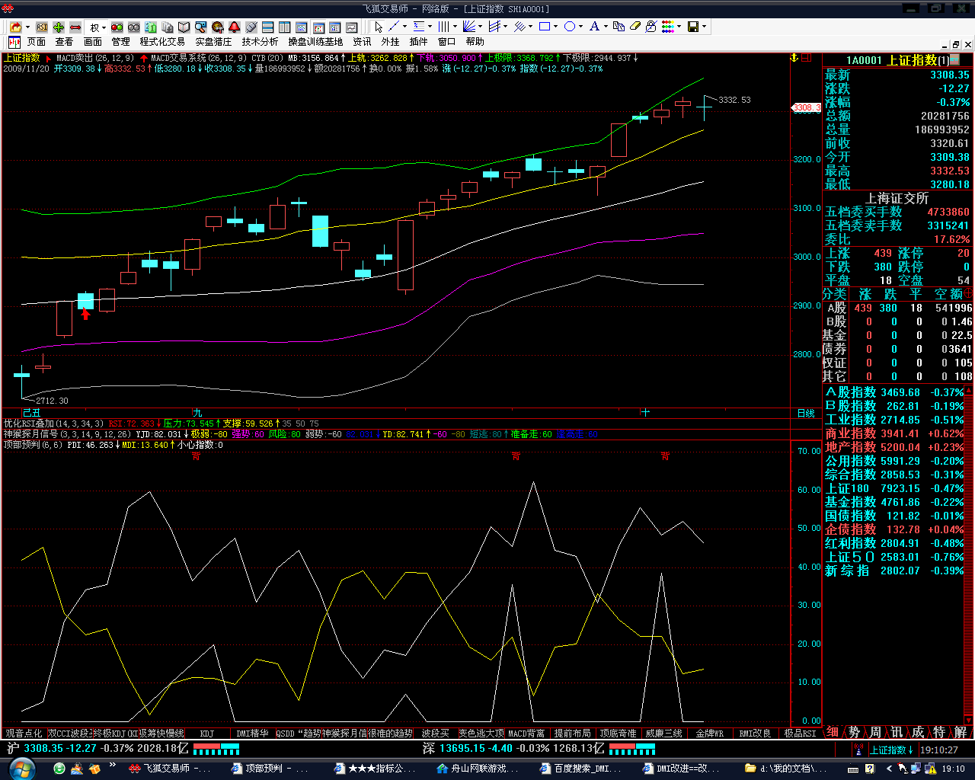Open the color palette dropdown arrow

pos(679,27)
